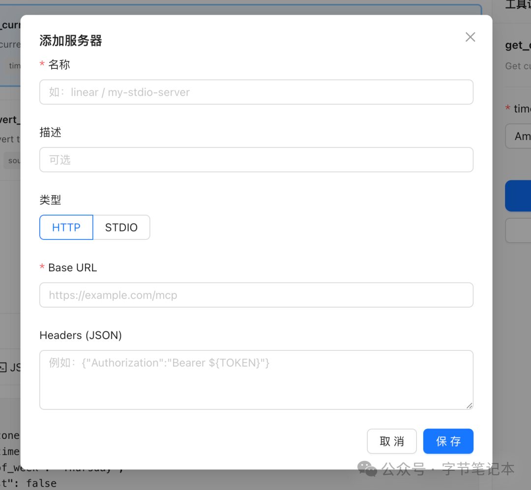Click the Headers textarea resize handle
The width and height of the screenshot is (531, 490).
point(469,405)
